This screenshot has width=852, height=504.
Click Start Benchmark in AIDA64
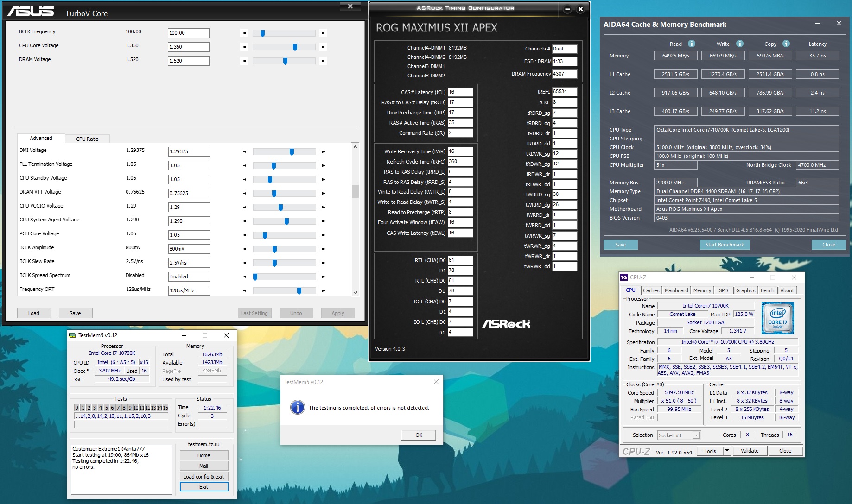[x=725, y=245]
